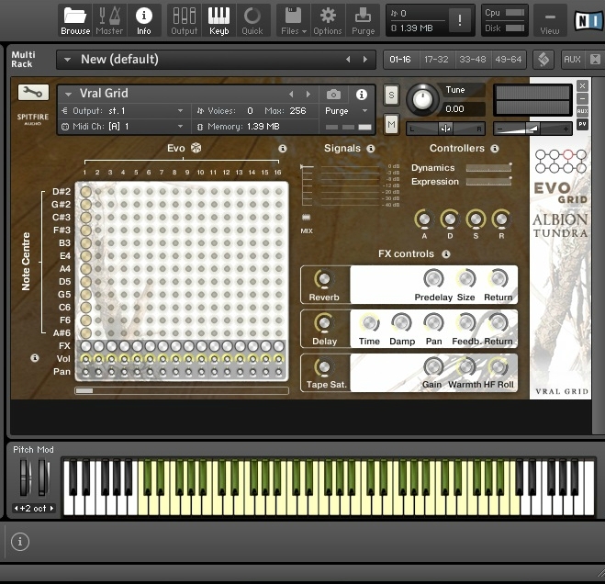605x584 pixels.
Task: Click the wrench icon to edit instrument
Action: coord(33,93)
